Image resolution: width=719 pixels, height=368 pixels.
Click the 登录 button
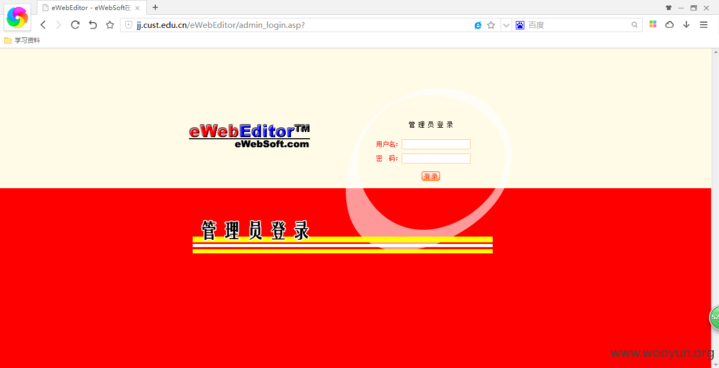(x=431, y=176)
